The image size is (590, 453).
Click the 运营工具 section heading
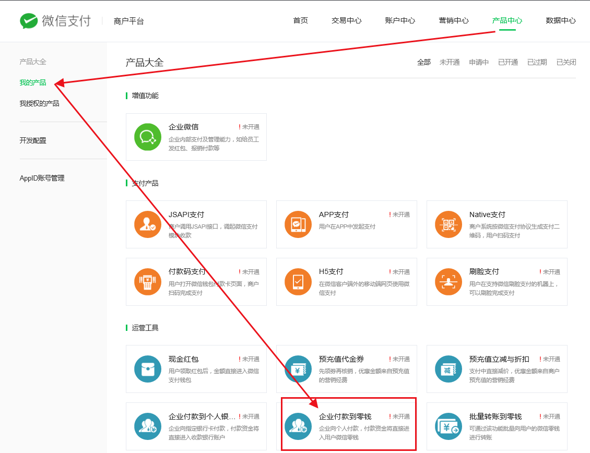click(145, 328)
